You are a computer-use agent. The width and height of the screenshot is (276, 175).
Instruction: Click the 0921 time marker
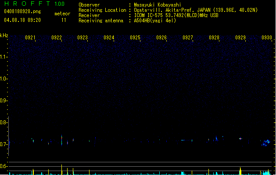[30, 38]
